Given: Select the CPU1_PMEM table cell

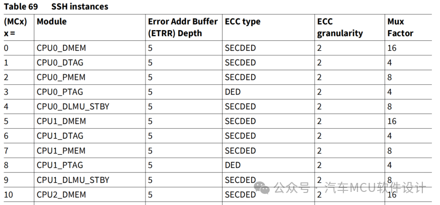Looking at the screenshot, I should click(61, 151).
